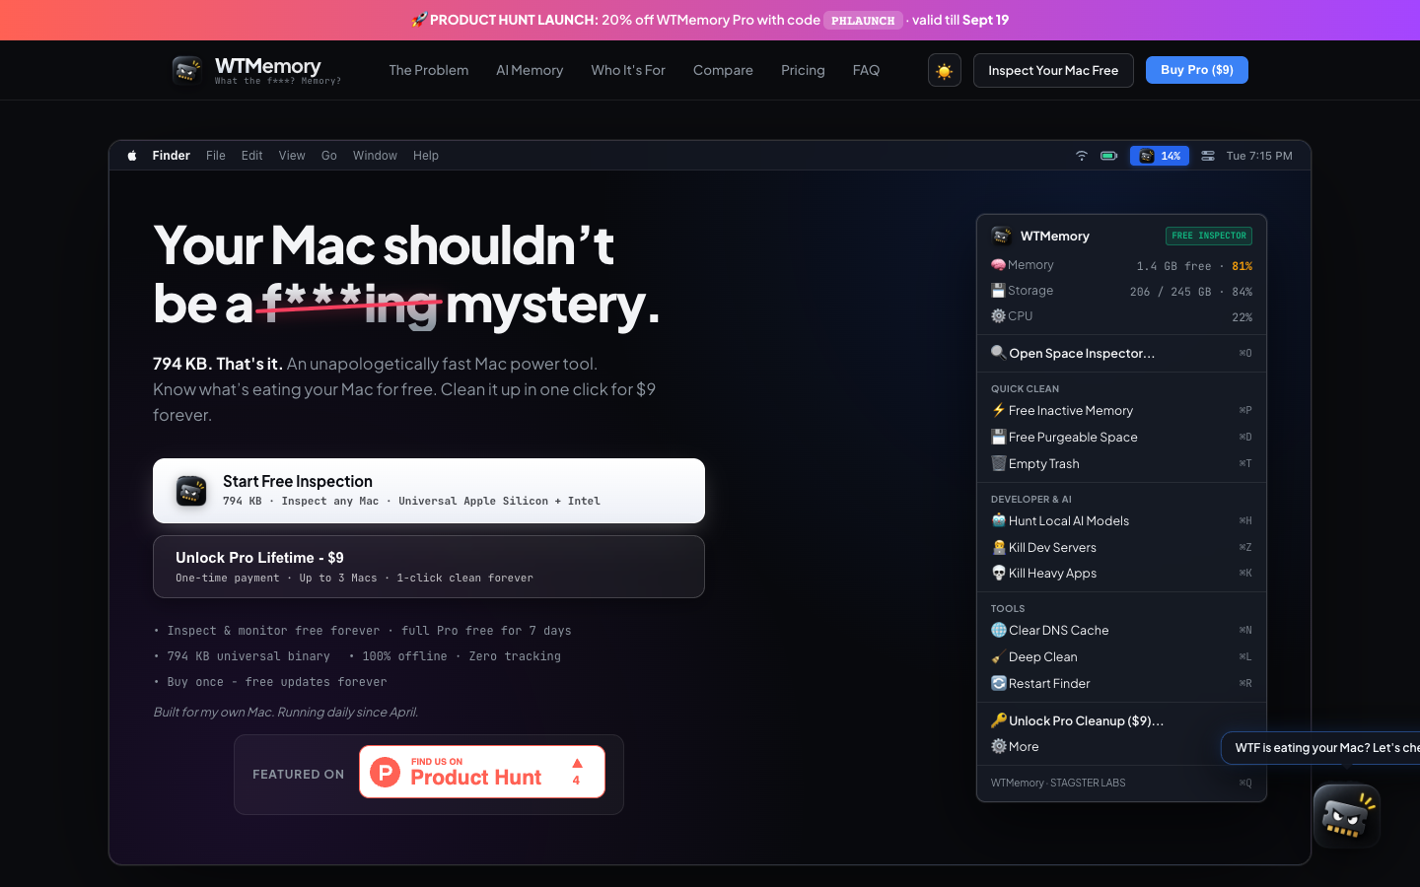Click the 'Hunt Local AI Models' label
The image size is (1420, 887).
coord(1069,520)
